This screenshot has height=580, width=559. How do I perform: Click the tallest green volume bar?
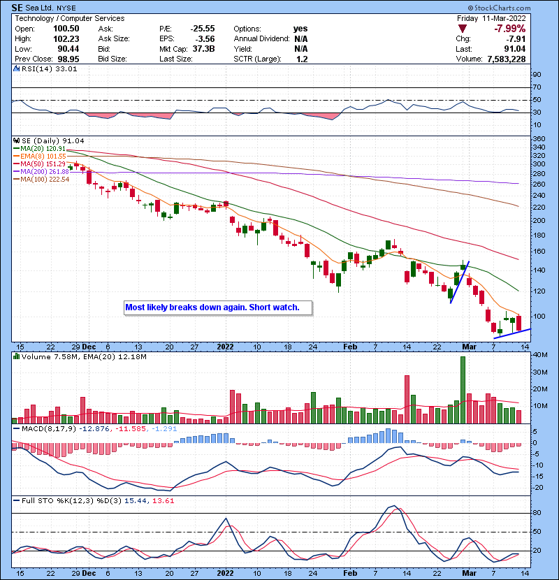[463, 390]
